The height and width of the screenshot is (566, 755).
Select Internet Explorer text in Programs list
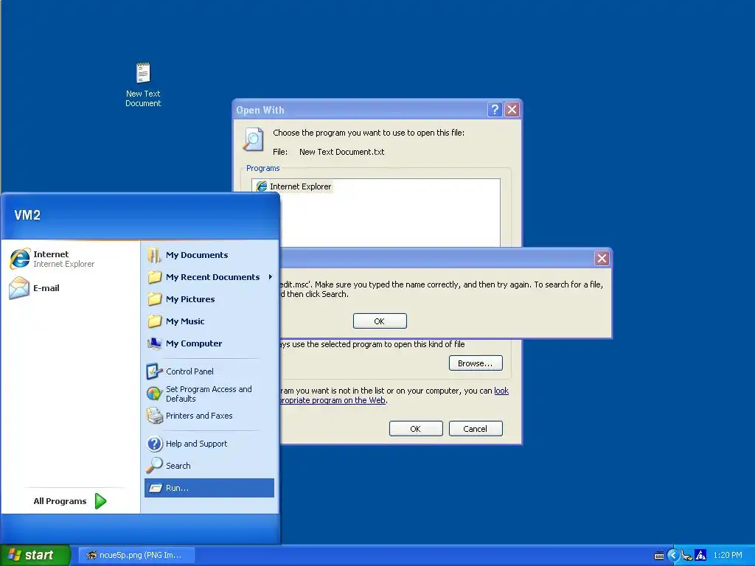coord(301,186)
